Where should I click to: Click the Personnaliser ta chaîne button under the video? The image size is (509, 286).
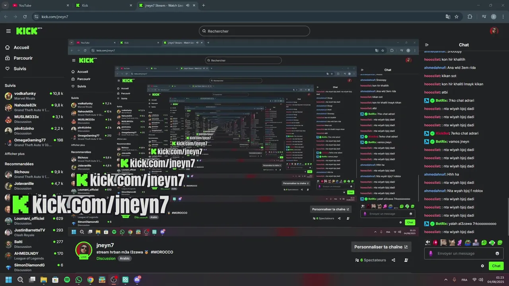click(x=381, y=247)
